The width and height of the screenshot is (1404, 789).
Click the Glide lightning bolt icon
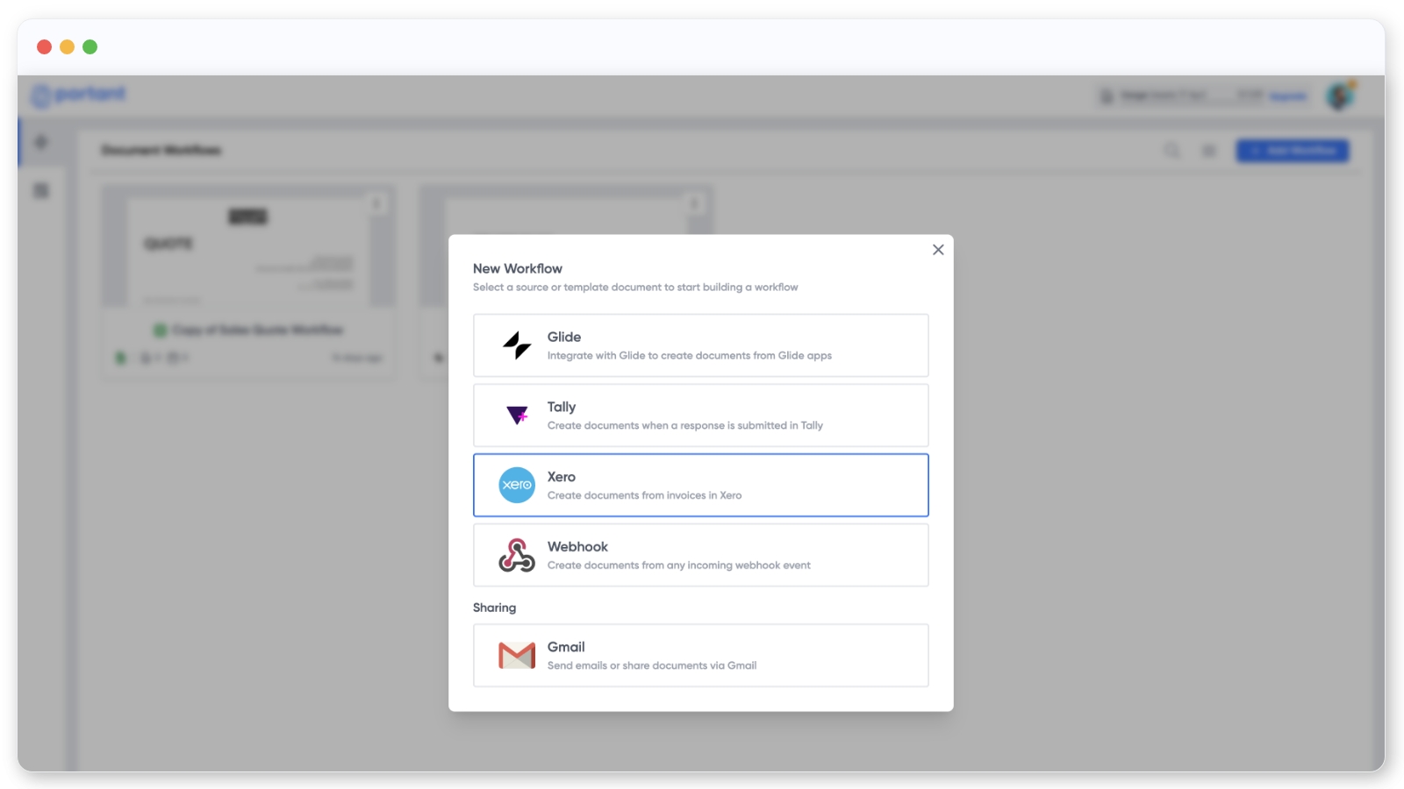coord(517,345)
